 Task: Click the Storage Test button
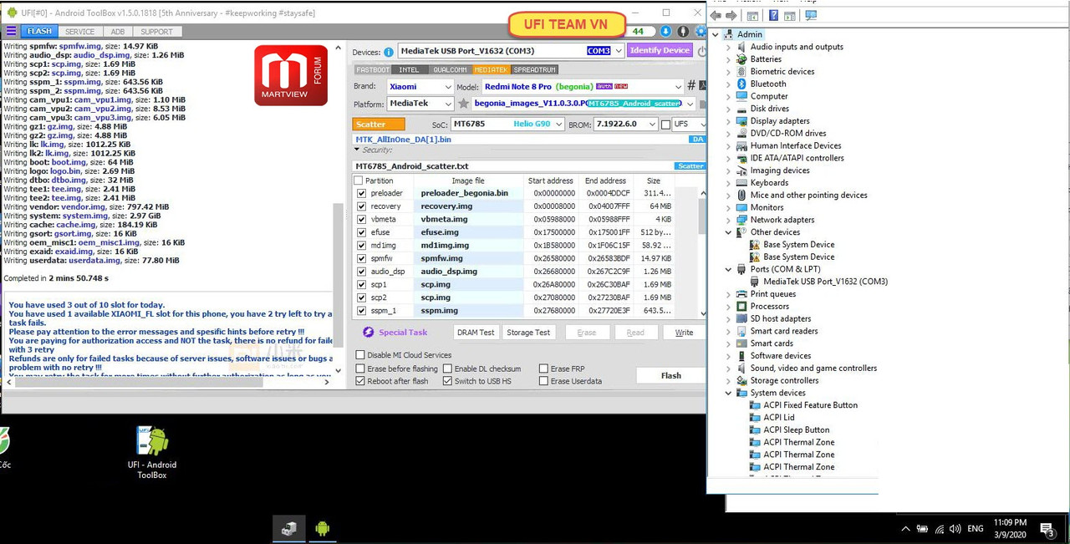528,333
